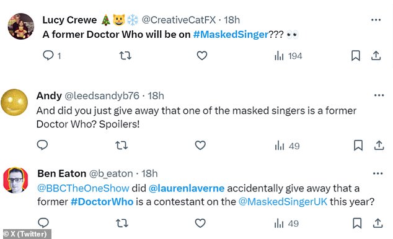Reply to Andy's spoilers tweet
This screenshot has width=393, height=239.
42,145
